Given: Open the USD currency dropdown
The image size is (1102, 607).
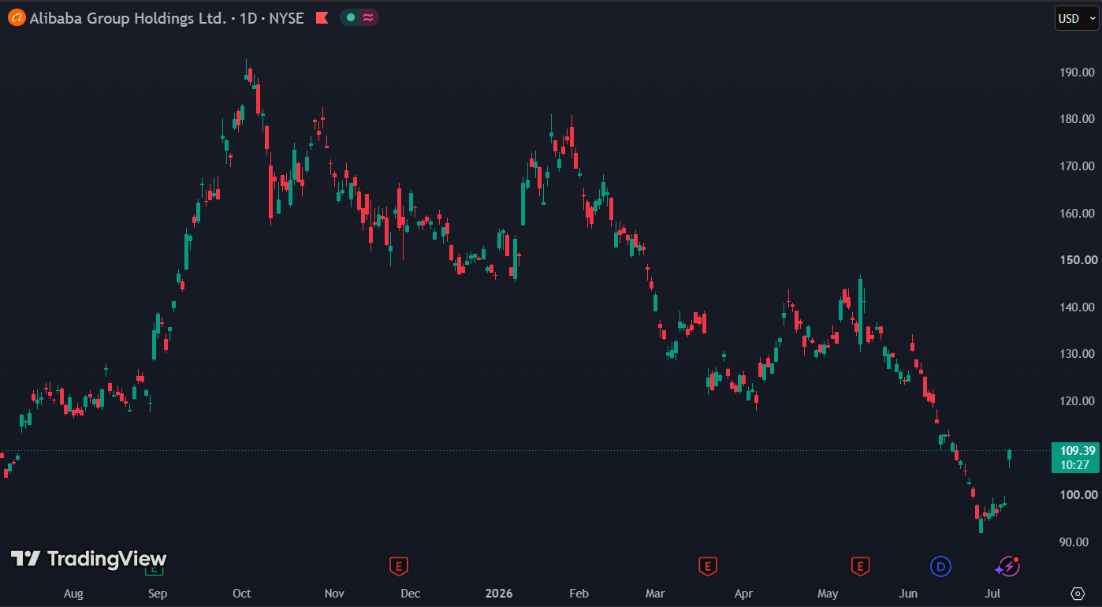Looking at the screenshot, I should (1077, 18).
